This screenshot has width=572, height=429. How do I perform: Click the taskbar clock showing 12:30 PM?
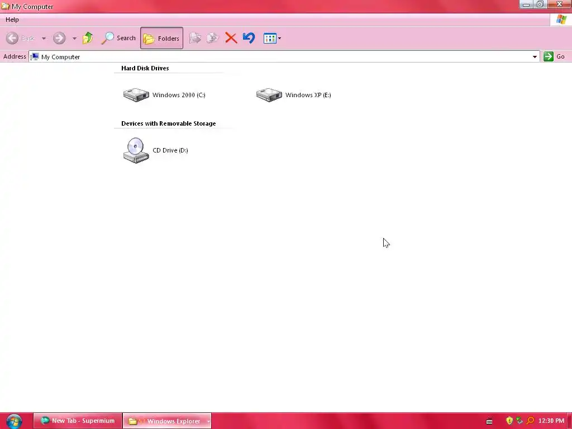[551, 421]
